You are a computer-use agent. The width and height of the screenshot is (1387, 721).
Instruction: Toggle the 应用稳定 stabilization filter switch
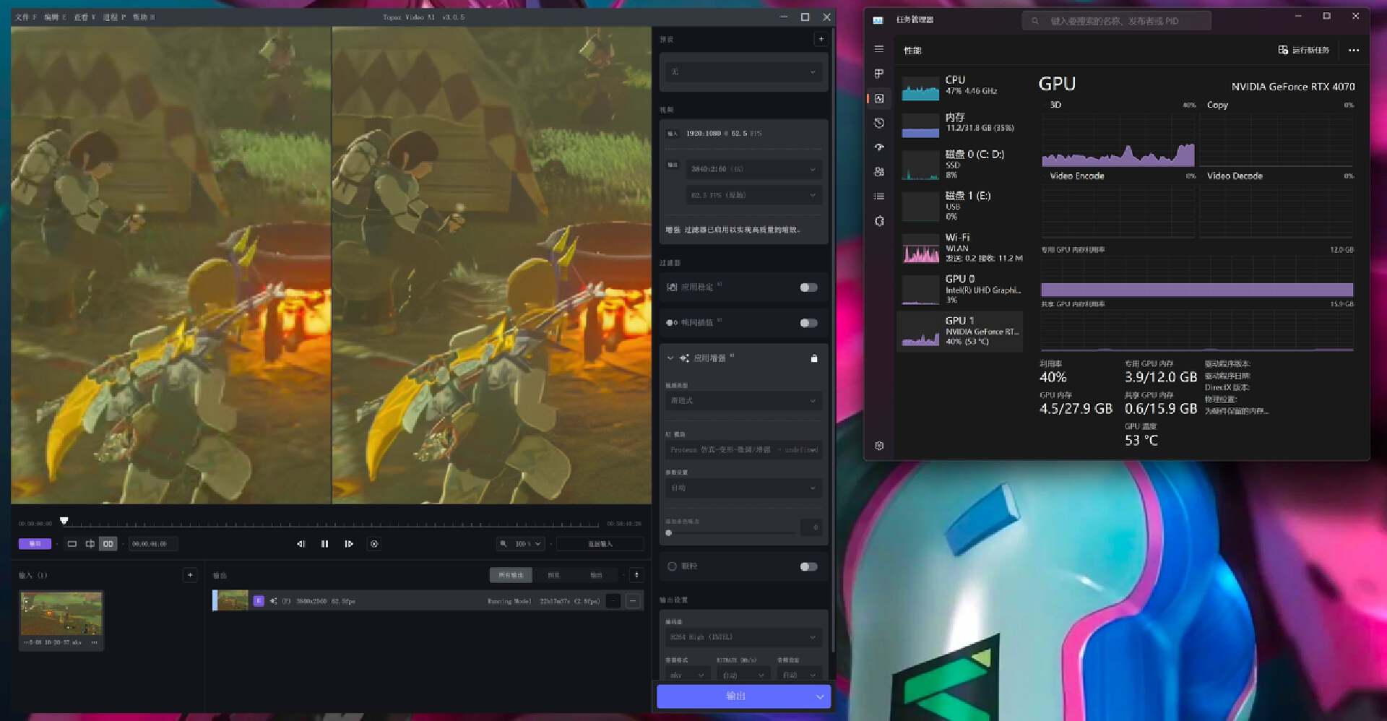click(808, 288)
